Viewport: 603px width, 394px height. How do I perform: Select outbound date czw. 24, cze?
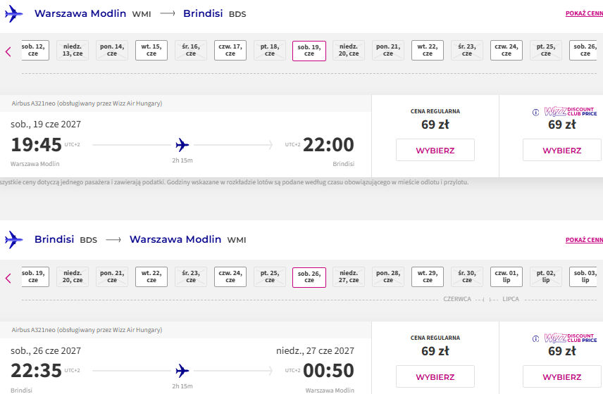506,51
